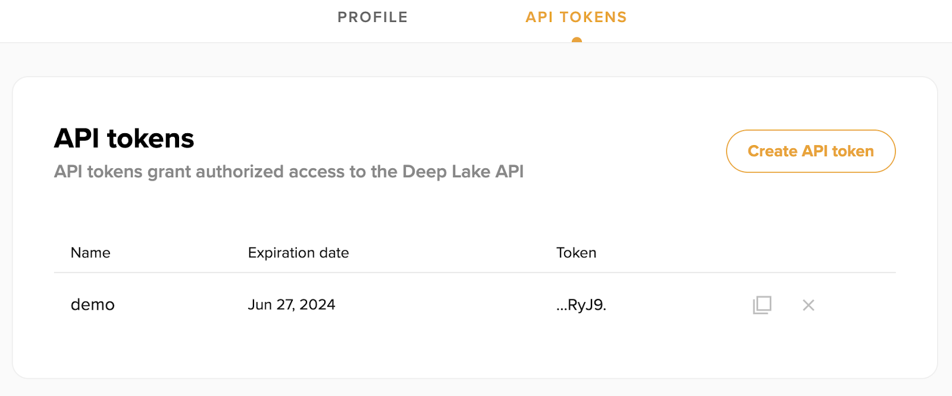This screenshot has height=396, width=952.
Task: Click the API tokens page heading
Action: coord(124,139)
